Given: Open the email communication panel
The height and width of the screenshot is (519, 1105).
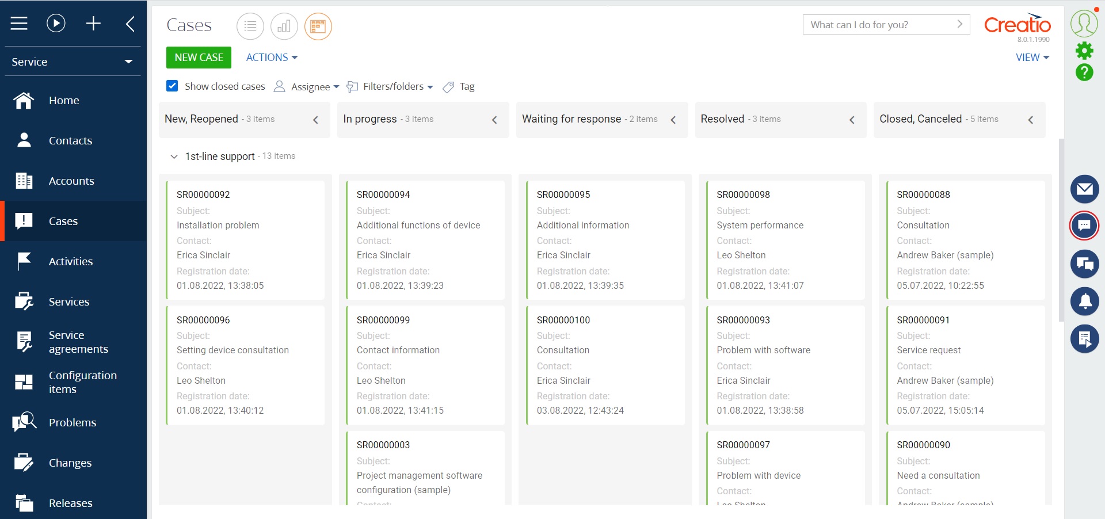Looking at the screenshot, I should pos(1084,189).
